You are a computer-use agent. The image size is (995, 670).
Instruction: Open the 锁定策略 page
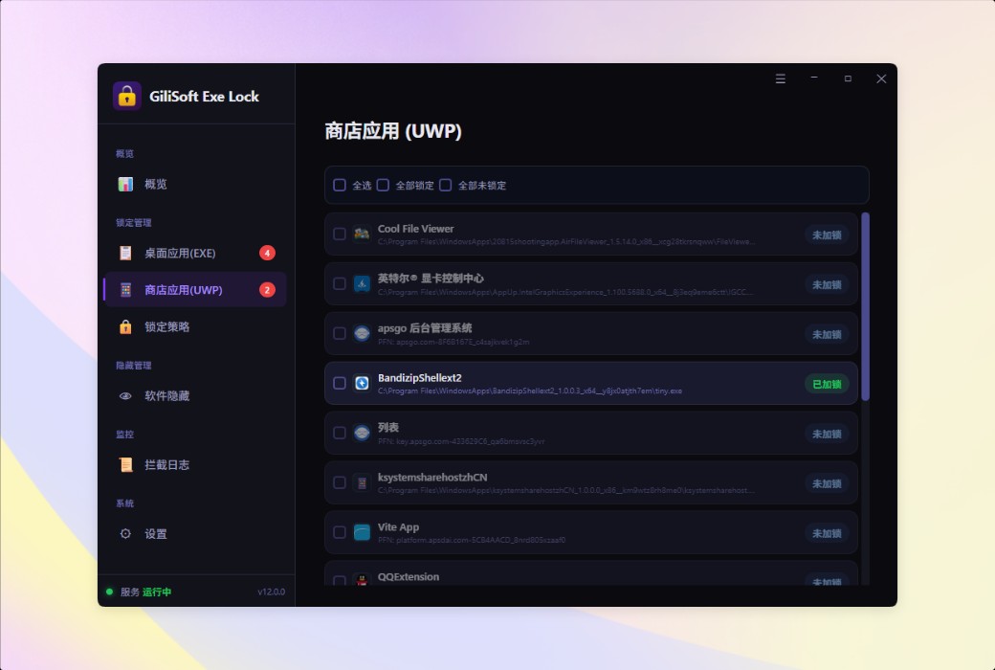[195, 326]
